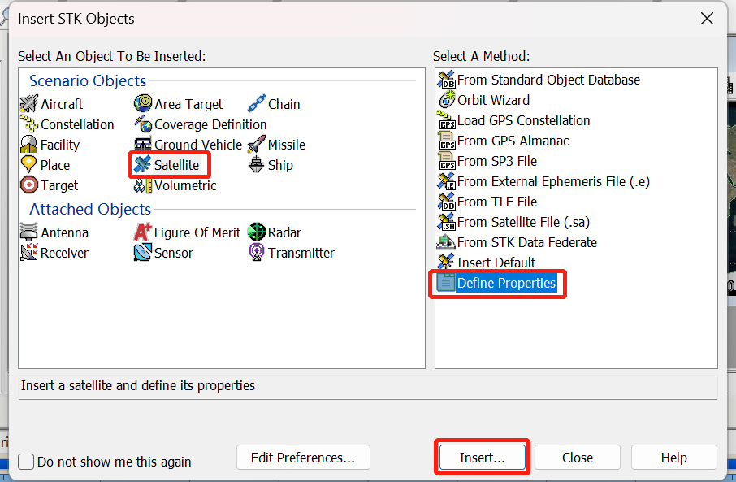The width and height of the screenshot is (736, 482).
Task: Enable "Do not show me this again"
Action: [27, 462]
